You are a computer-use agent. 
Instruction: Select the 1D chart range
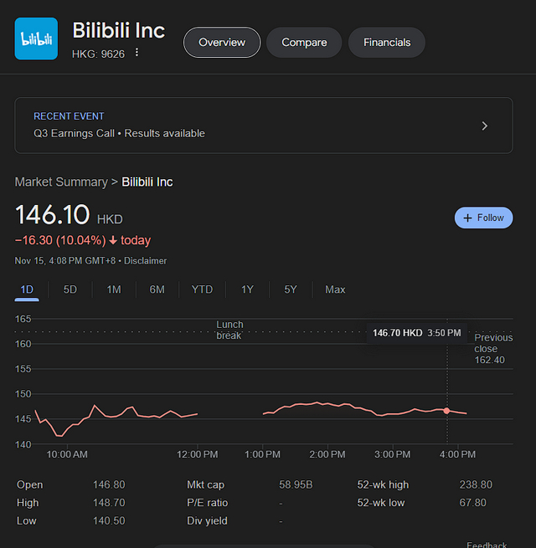[x=27, y=289]
